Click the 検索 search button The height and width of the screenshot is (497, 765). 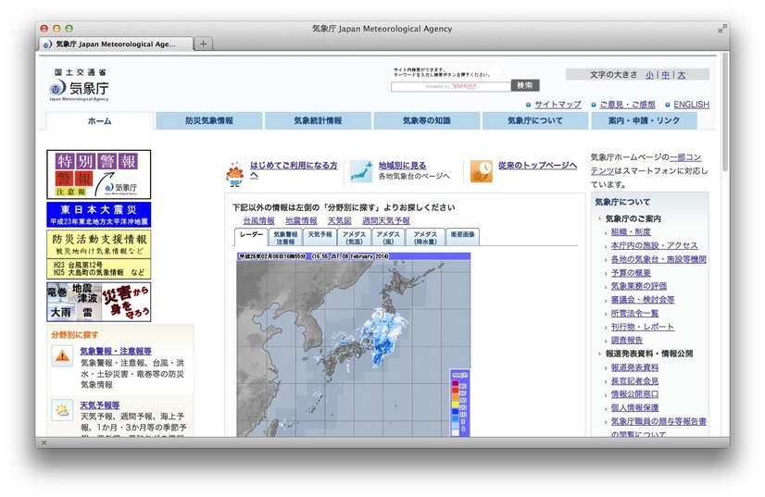[x=525, y=85]
